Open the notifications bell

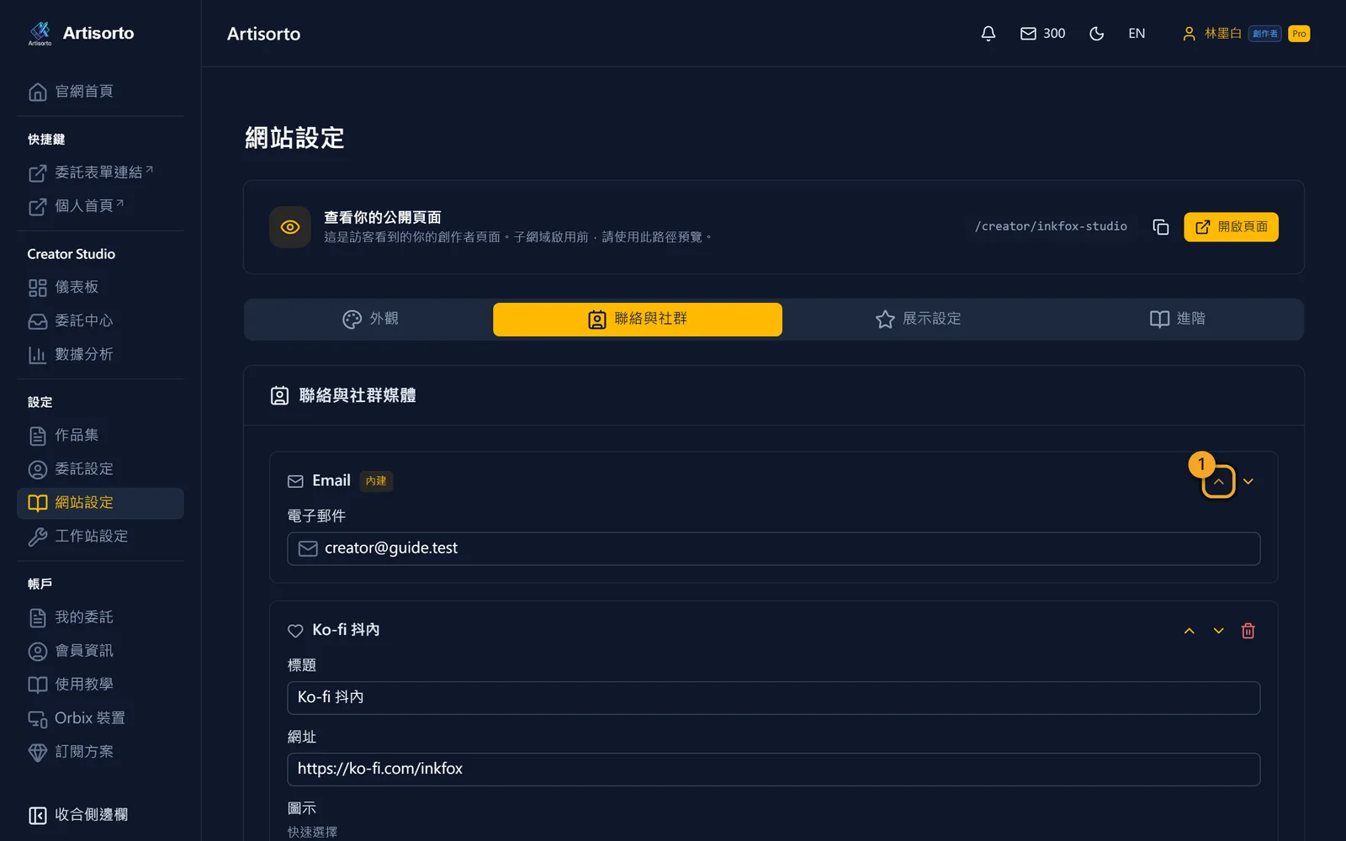point(988,34)
